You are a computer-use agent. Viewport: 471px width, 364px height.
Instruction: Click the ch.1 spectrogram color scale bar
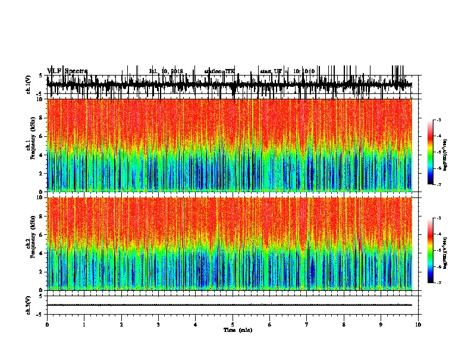(431, 152)
